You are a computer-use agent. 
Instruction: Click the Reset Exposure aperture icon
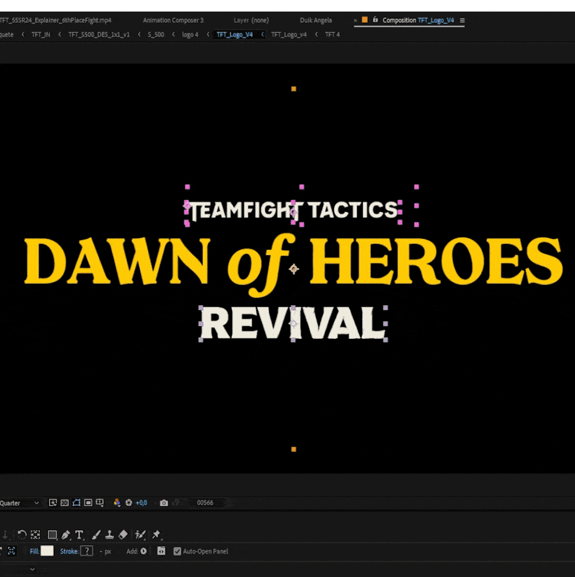click(128, 503)
